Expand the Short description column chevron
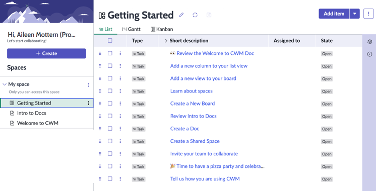 pos(166,41)
